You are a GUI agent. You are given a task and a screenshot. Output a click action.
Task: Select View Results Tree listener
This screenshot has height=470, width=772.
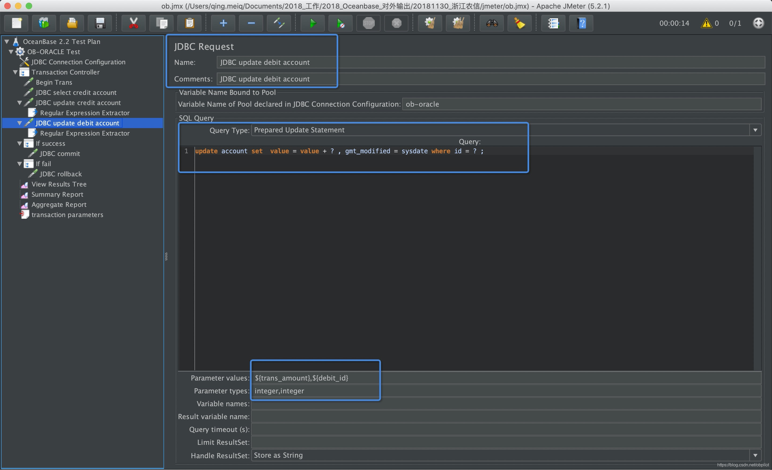coord(60,184)
